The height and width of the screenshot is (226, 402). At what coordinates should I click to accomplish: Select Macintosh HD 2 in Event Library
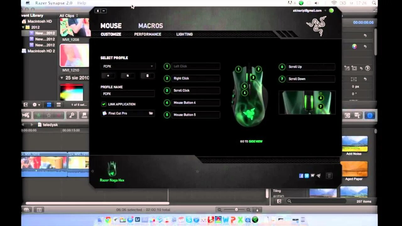(38, 51)
